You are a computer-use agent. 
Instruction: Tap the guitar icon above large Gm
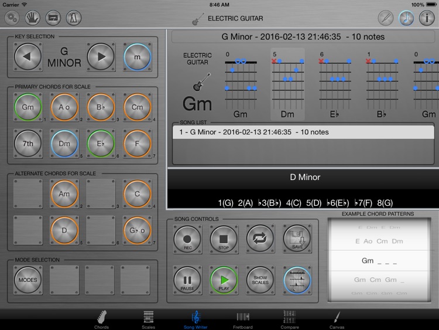(201, 82)
